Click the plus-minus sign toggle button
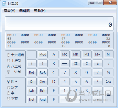Screen dimensions: 118x108 tap(98, 63)
